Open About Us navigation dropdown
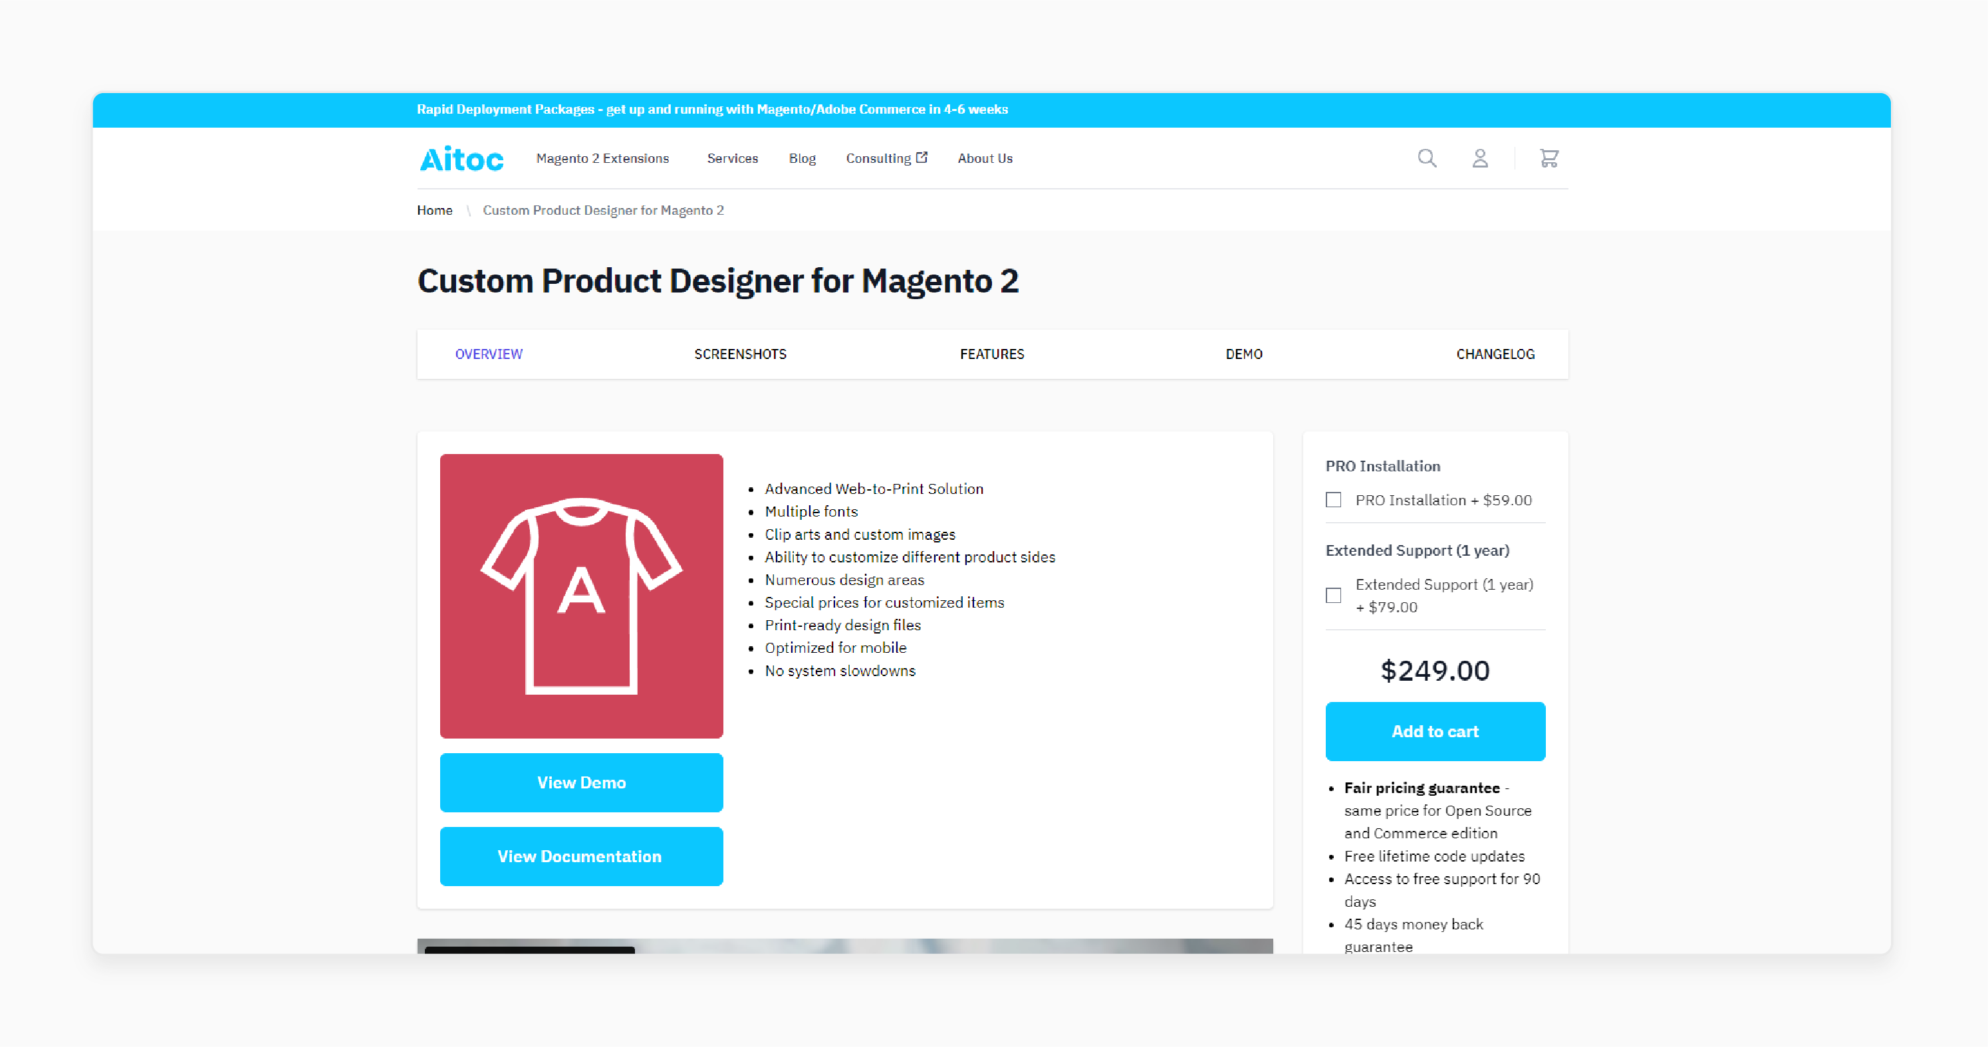Viewport: 1988px width, 1047px height. 985,158
